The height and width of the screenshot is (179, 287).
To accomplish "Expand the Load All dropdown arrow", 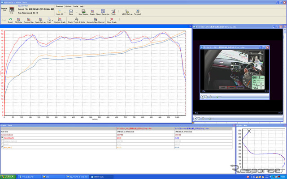I will [65, 12].
